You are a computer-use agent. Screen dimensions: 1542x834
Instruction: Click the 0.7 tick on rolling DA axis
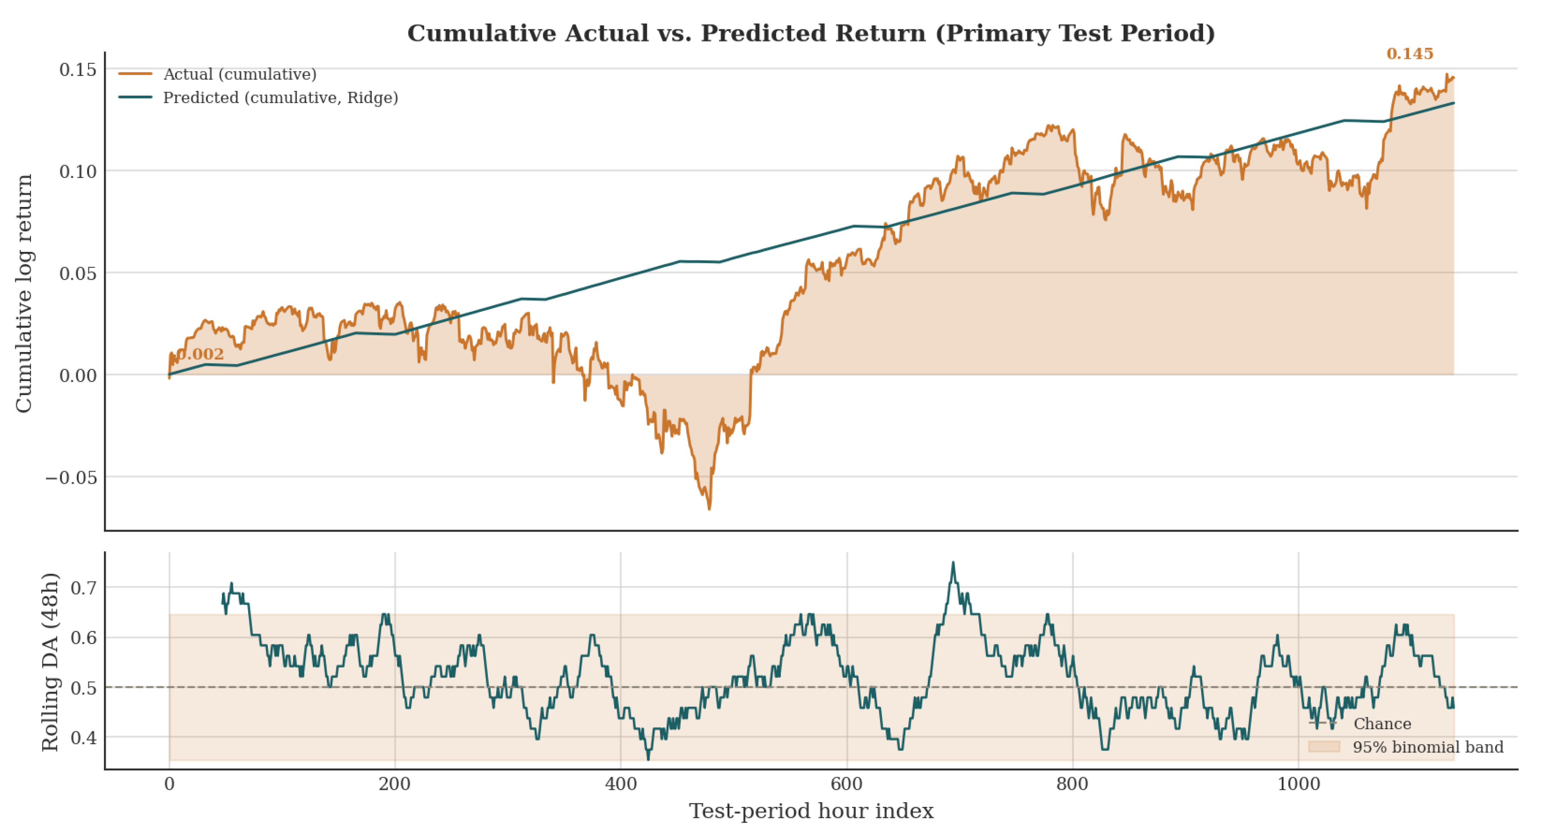[x=84, y=587]
